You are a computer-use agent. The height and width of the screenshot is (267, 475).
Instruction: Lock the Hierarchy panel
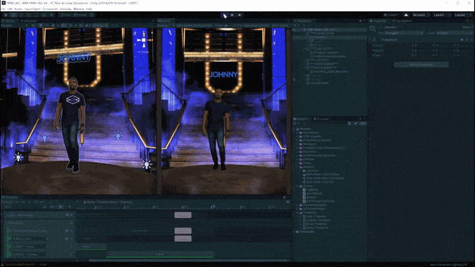pyautogui.click(x=360, y=21)
